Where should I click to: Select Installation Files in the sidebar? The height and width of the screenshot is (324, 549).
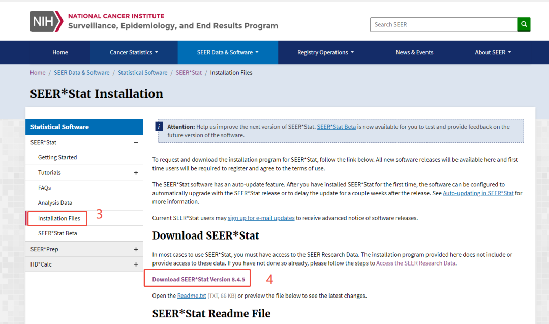pos(59,218)
